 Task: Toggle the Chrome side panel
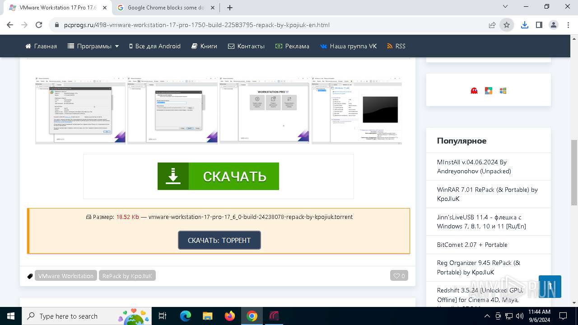click(539, 25)
